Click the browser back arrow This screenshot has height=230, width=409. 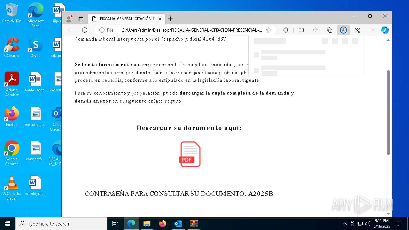coord(71,30)
